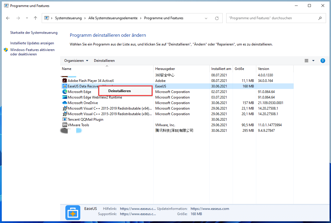The width and height of the screenshot is (331, 223).
Task: Click the view layout icon
Action: (306, 61)
